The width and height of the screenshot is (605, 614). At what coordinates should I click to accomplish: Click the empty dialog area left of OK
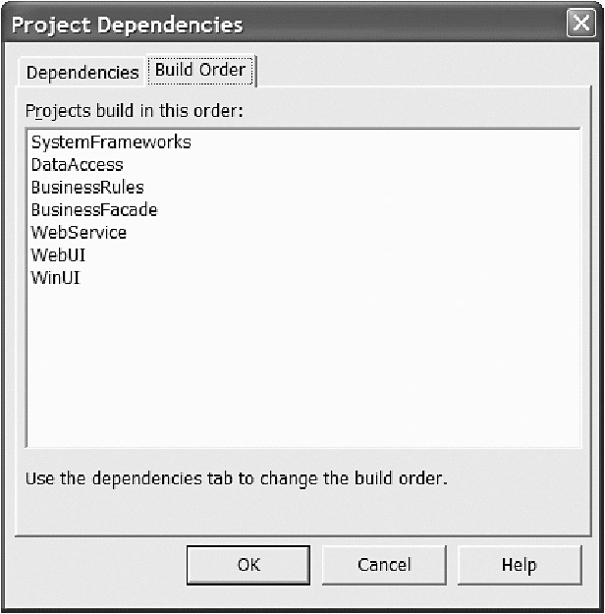pyautogui.click(x=98, y=565)
